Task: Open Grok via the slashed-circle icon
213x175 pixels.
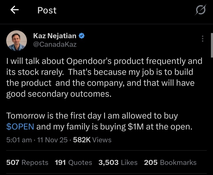Action: click(x=201, y=11)
